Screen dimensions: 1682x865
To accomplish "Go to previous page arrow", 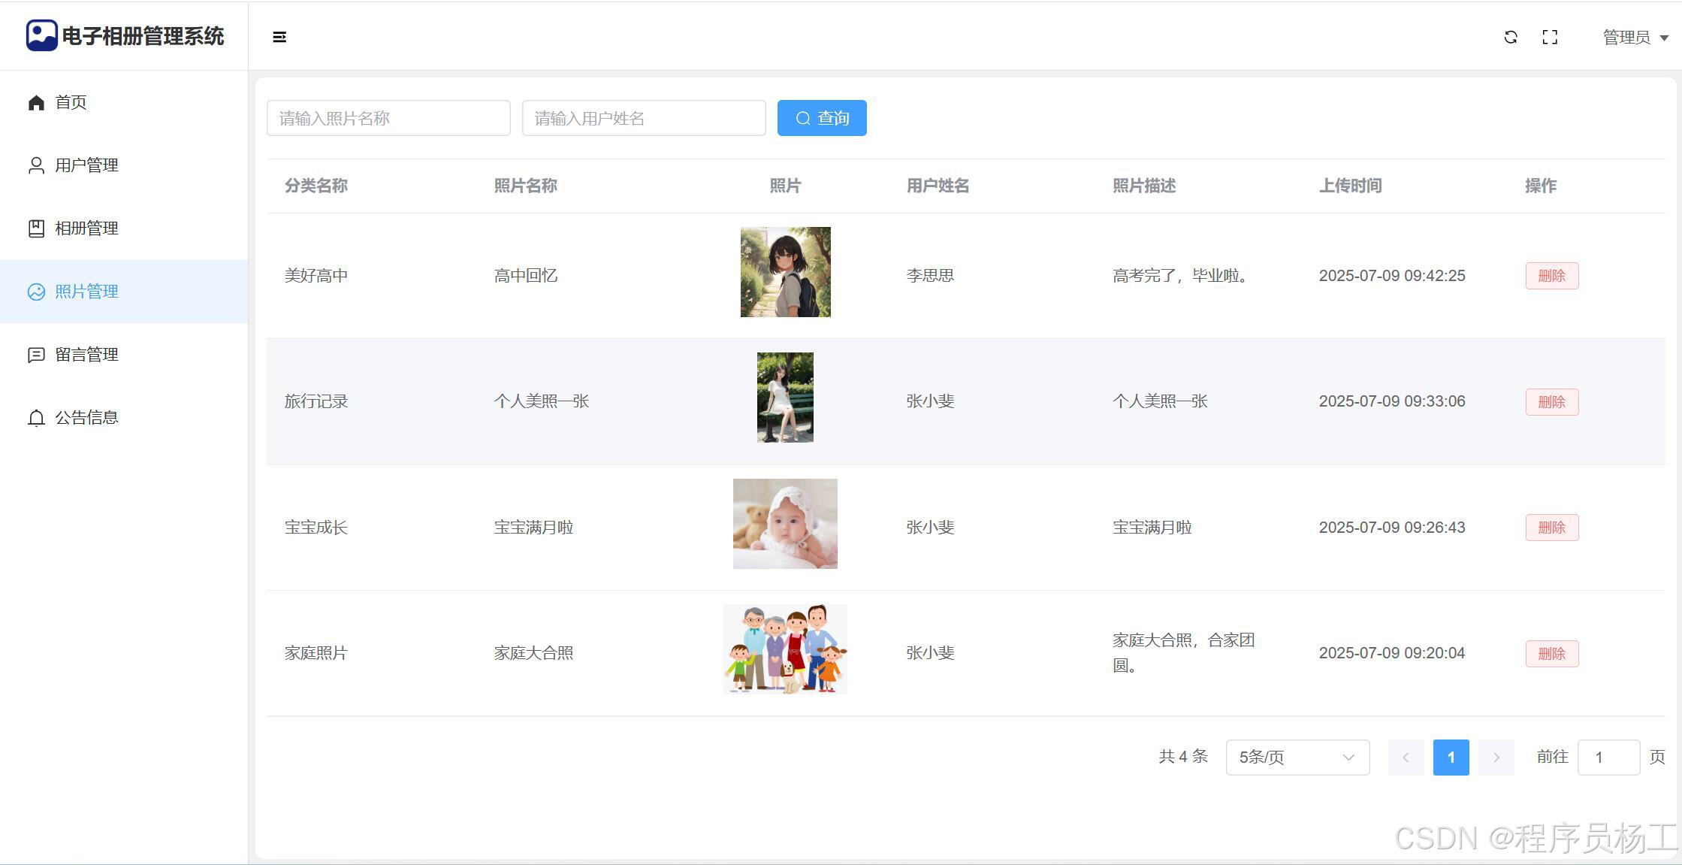I will [1406, 758].
